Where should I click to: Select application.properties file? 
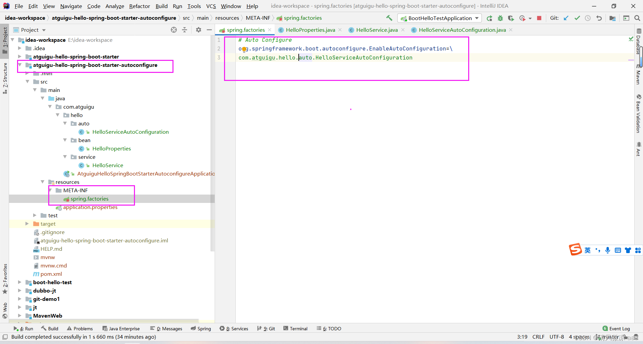(x=90, y=207)
